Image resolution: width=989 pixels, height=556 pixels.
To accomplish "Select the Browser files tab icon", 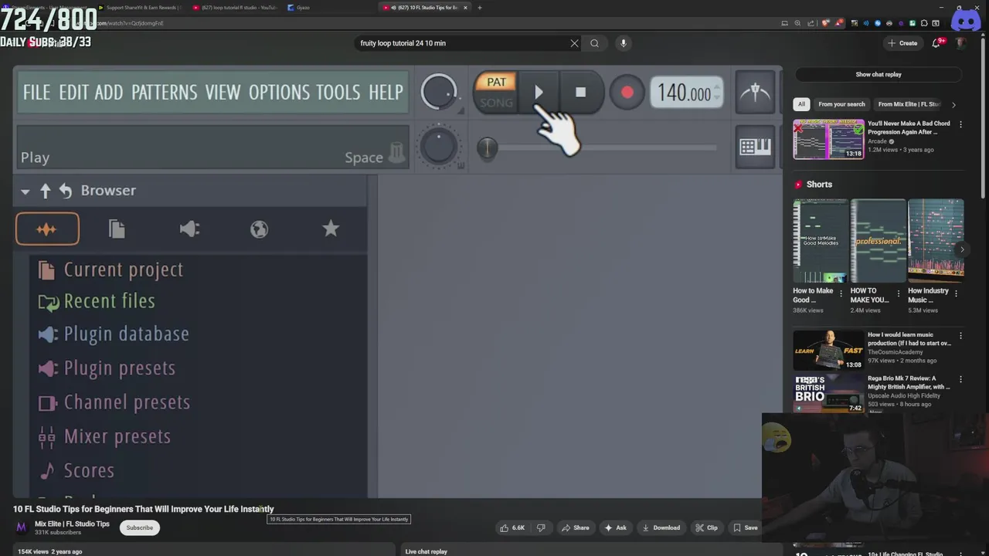I will (117, 229).
